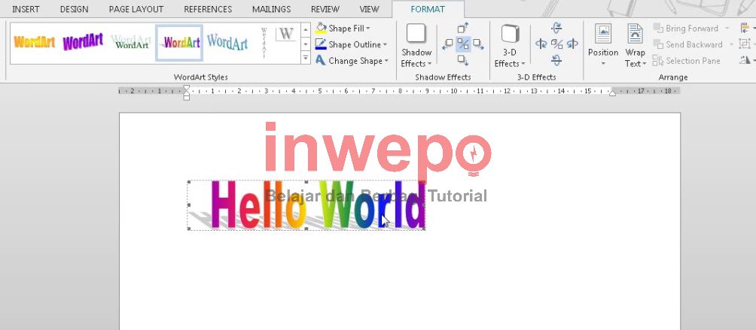Screen dimensions: 756x330
Task: Toggle Shadow On/Off center button
Action: pos(463,44)
